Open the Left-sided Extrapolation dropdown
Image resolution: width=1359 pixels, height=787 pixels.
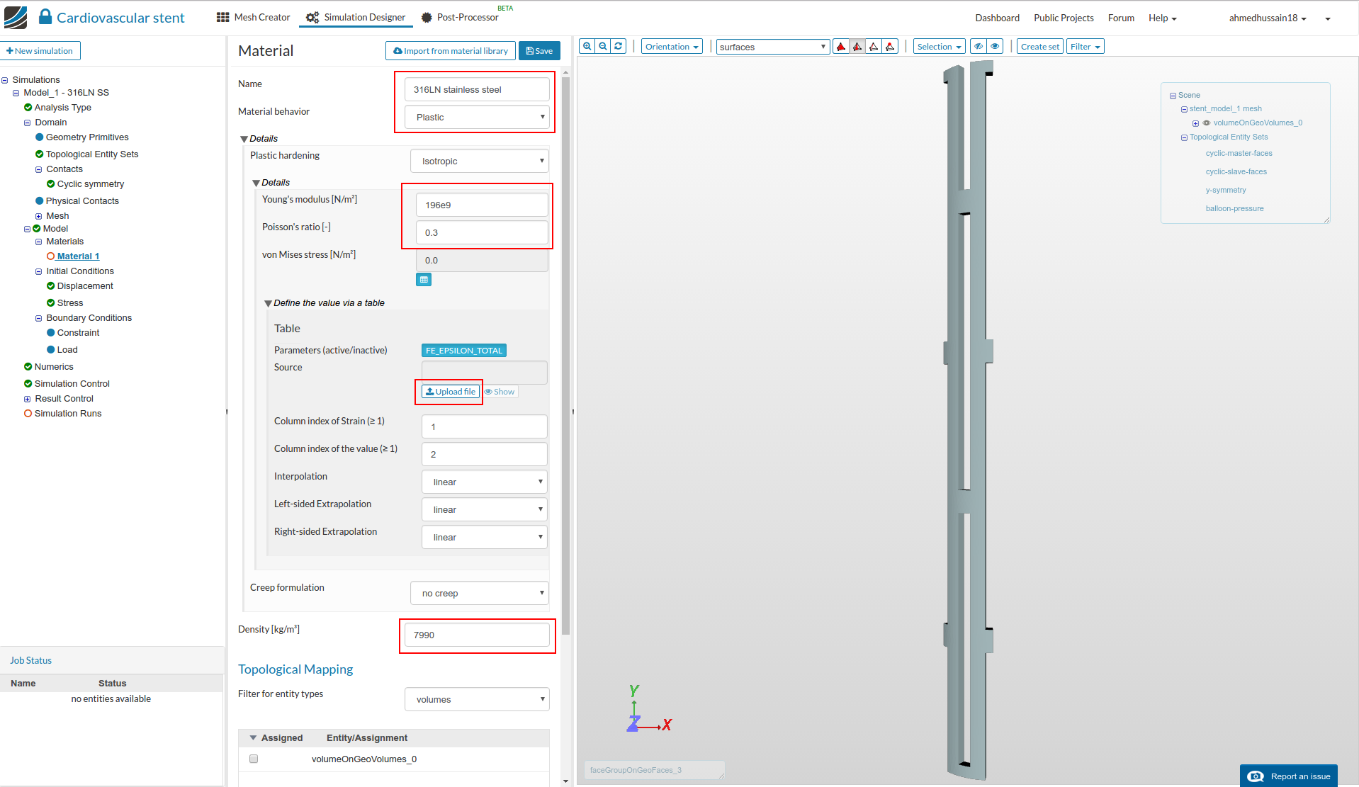[485, 509]
